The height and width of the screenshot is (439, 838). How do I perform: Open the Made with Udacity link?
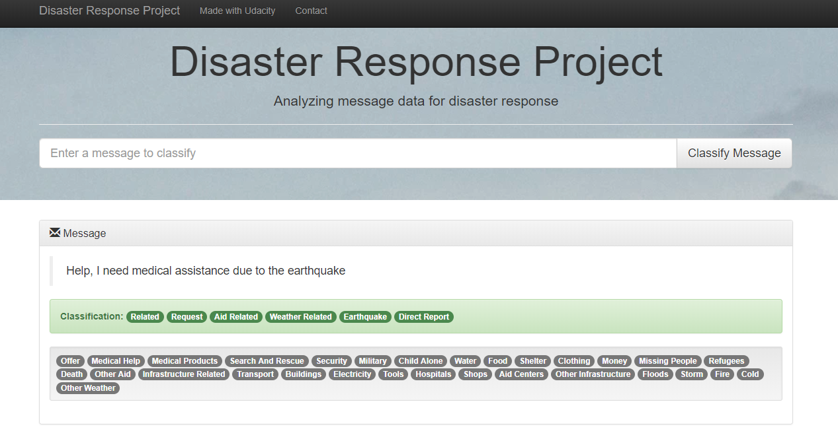[x=237, y=11]
